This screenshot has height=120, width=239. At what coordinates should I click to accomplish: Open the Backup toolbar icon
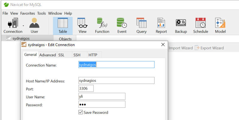(x=181, y=26)
